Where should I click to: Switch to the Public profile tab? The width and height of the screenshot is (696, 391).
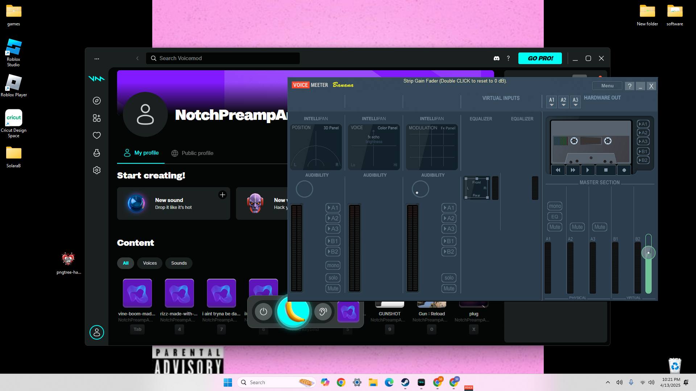(x=192, y=153)
